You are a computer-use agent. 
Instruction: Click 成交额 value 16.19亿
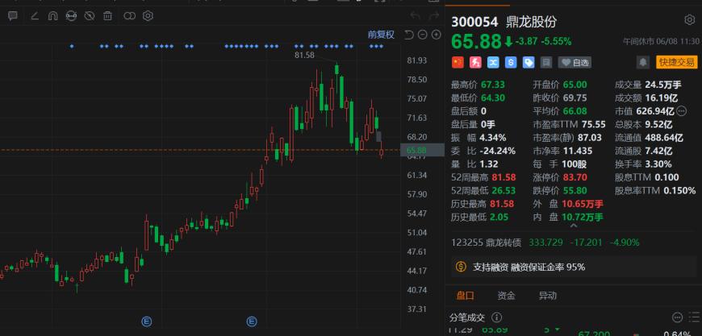(663, 97)
